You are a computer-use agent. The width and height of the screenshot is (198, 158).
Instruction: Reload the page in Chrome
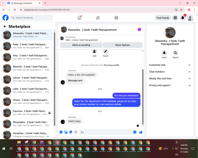point(15,9)
